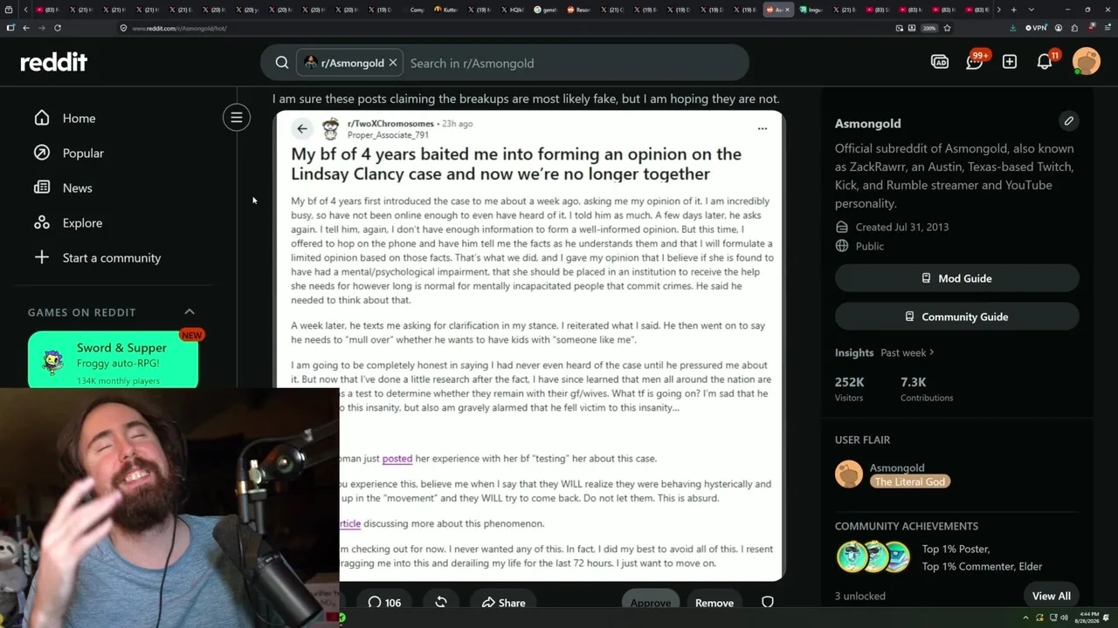Switch to the Kutter browser tab
Screen dimensions: 1118x628
448,10
